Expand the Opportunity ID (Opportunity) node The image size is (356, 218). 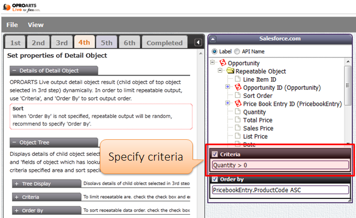click(x=228, y=87)
